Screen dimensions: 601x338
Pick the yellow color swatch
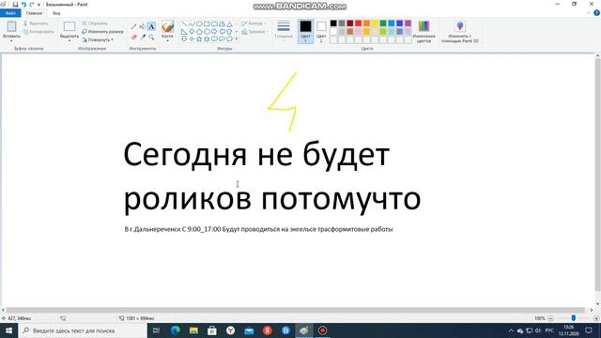point(375,23)
